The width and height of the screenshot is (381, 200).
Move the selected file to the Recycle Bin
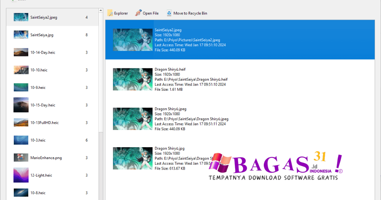click(187, 13)
